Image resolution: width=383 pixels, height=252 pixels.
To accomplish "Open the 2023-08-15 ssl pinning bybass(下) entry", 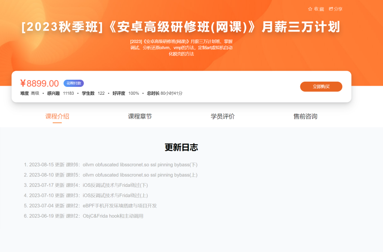I will pyautogui.click(x=113, y=165).
